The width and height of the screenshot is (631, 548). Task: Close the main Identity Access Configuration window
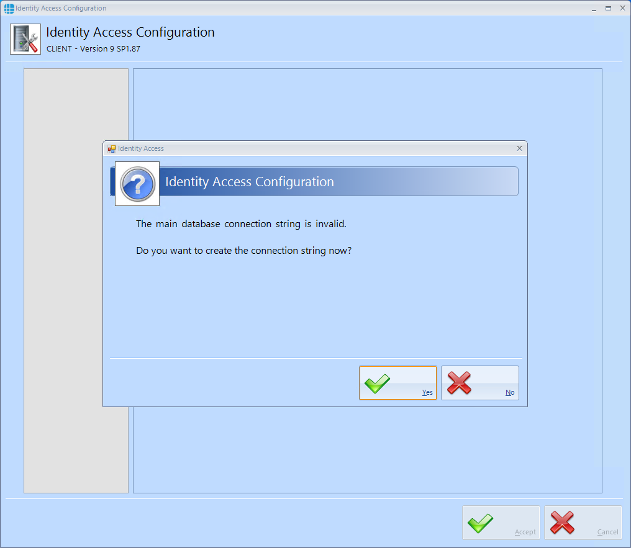(622, 9)
